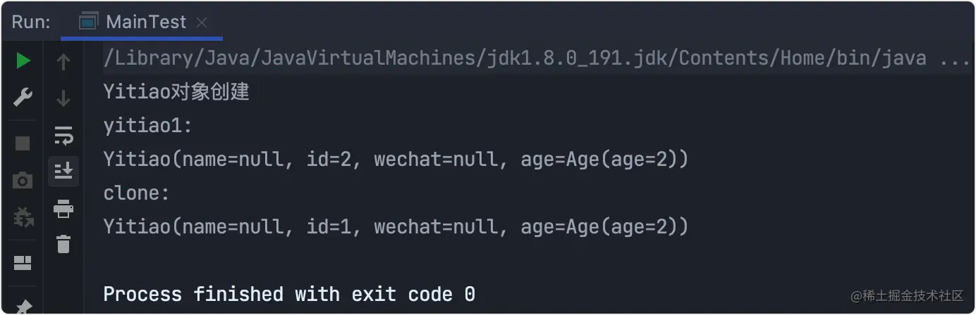The image size is (976, 315).
Task: Toggle the pin tab icon
Action: point(23,307)
